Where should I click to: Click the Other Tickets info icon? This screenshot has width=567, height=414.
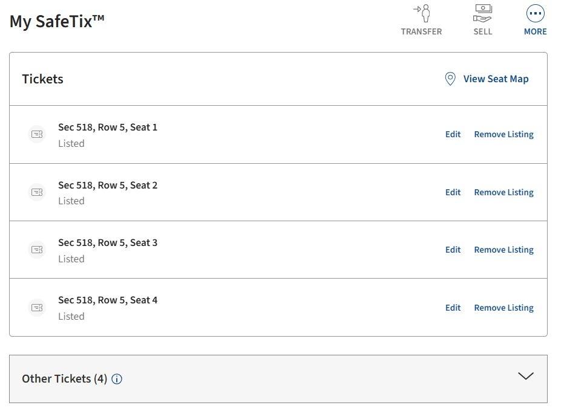point(117,380)
